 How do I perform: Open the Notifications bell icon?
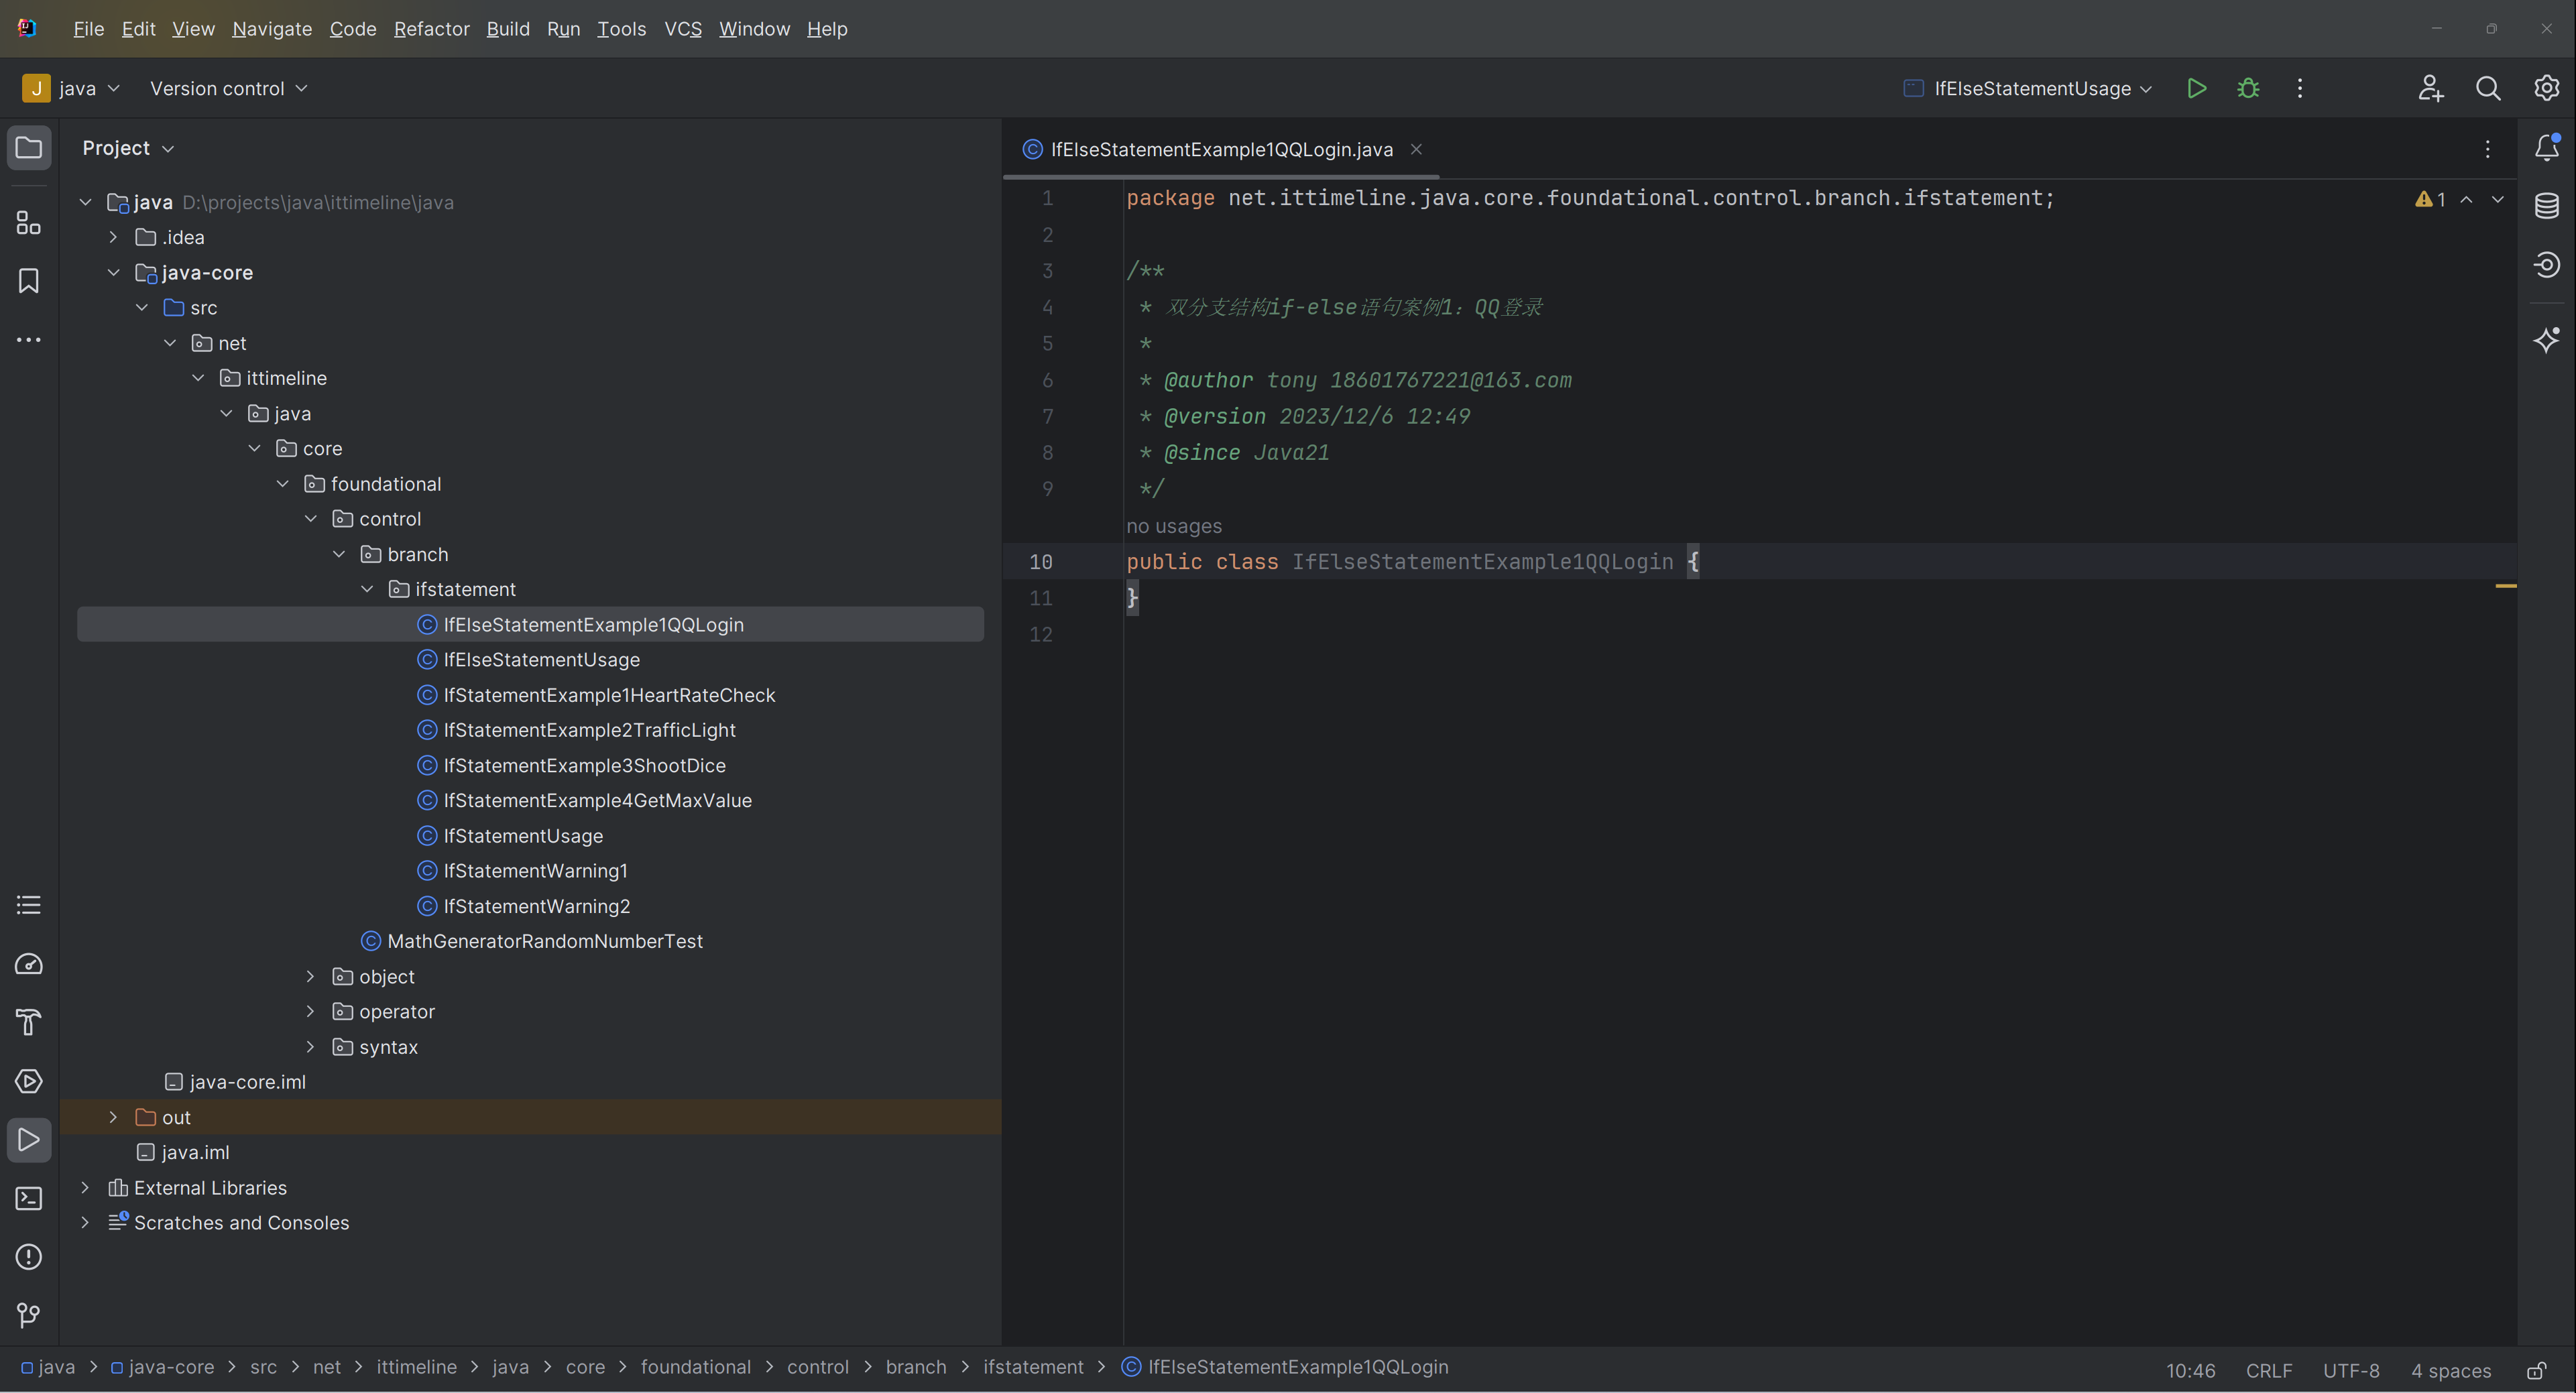pyautogui.click(x=2547, y=148)
